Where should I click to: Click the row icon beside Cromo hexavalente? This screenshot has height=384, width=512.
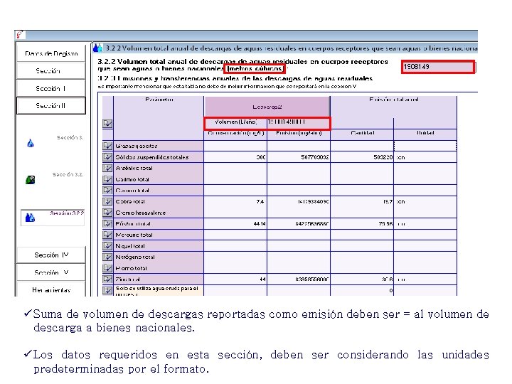click(x=107, y=212)
